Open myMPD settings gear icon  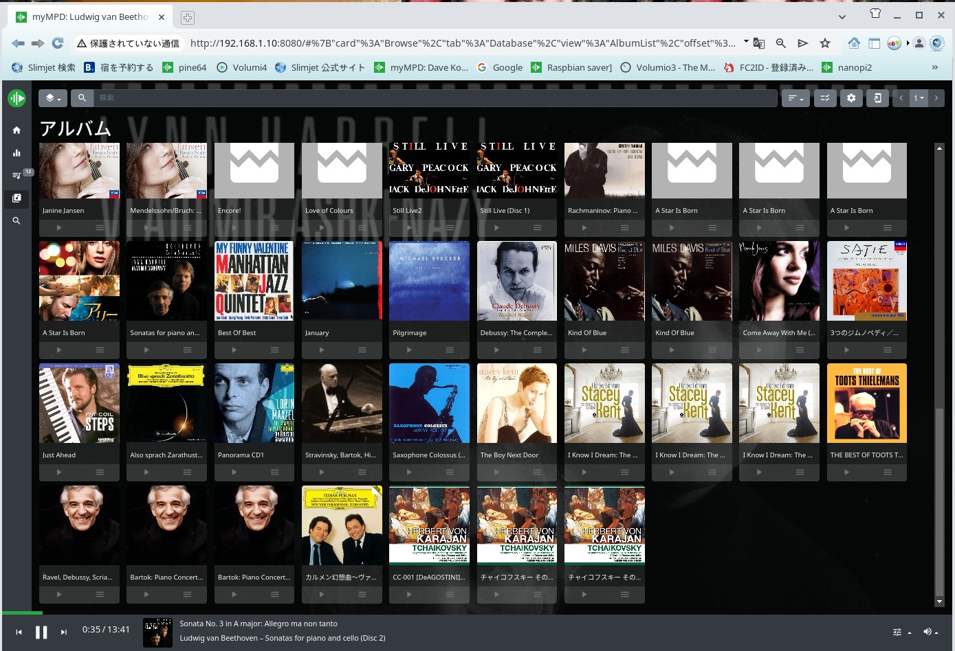851,98
